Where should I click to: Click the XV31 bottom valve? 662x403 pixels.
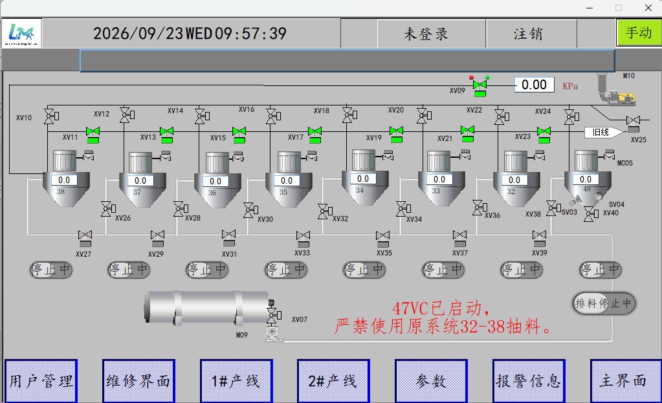click(229, 238)
